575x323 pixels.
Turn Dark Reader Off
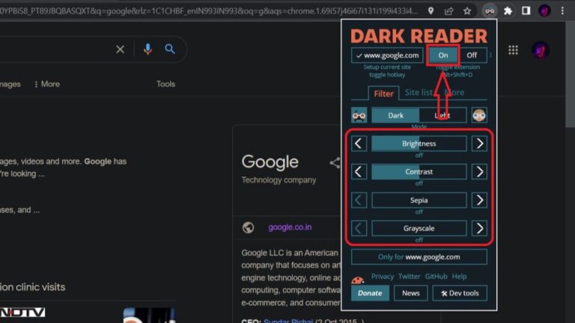[472, 55]
